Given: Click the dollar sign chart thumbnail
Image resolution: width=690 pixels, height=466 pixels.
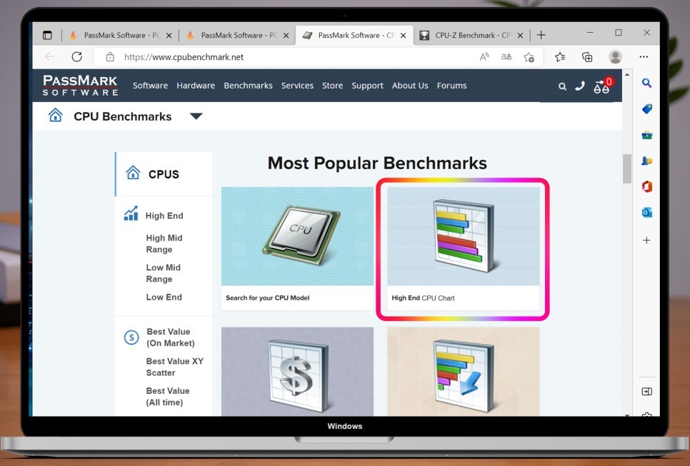Looking at the screenshot, I should coord(297,372).
